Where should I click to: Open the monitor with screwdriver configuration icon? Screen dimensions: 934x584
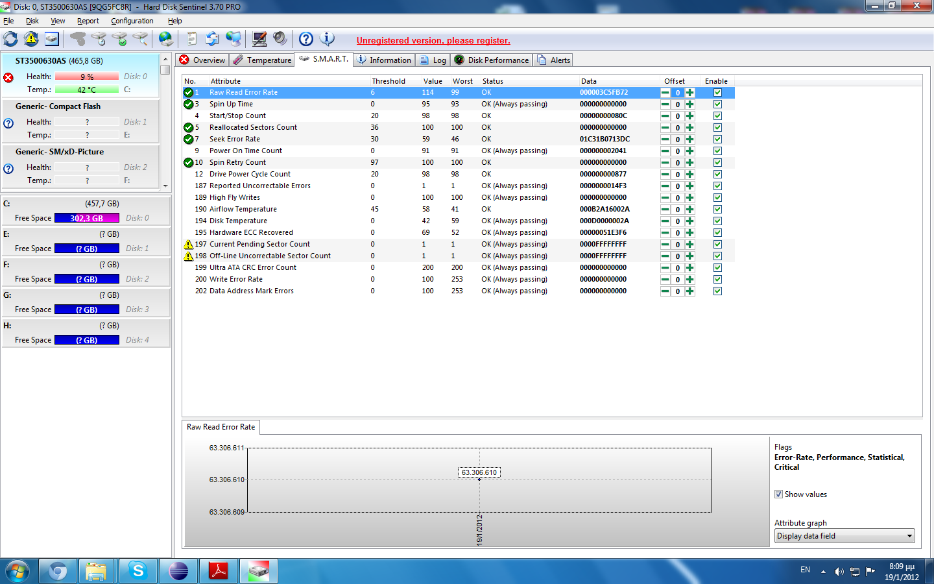tap(259, 39)
